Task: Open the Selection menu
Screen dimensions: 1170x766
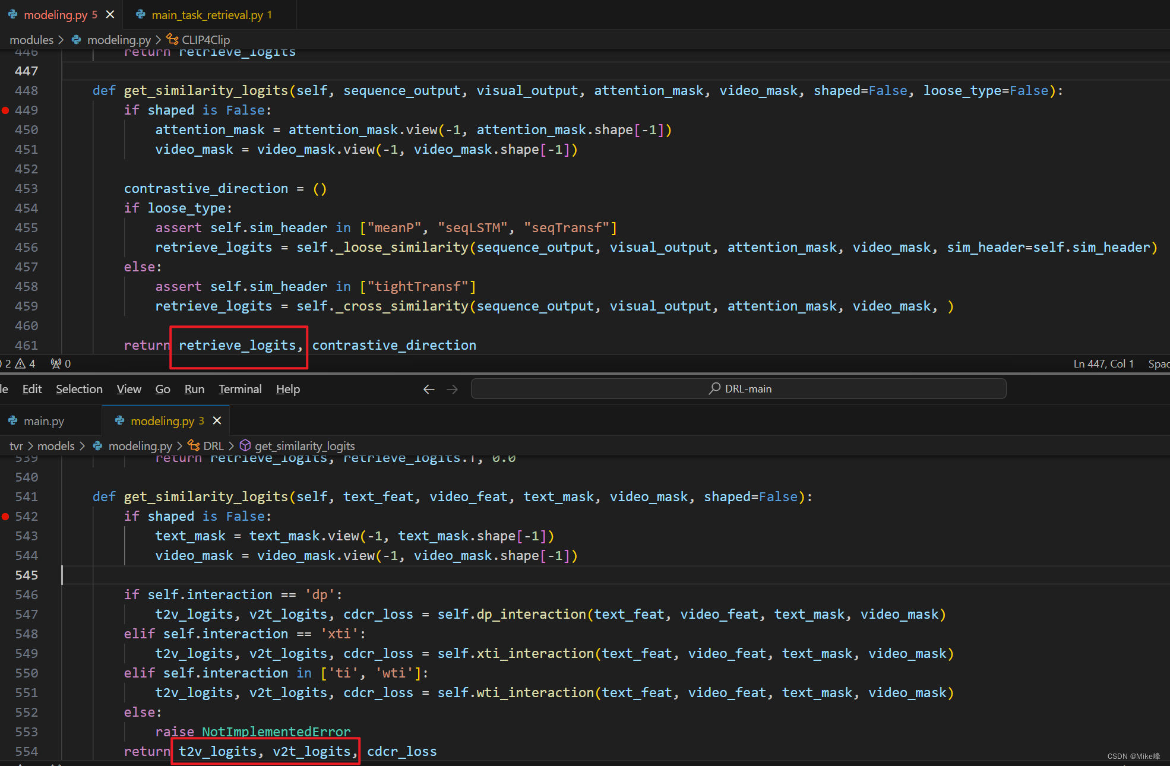Action: (79, 389)
